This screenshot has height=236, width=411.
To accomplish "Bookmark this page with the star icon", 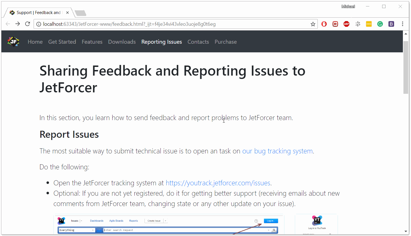I will click(313, 24).
